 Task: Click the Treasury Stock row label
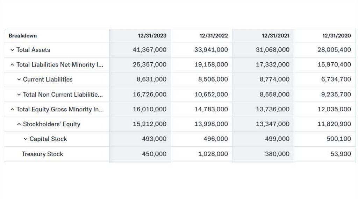click(42, 154)
